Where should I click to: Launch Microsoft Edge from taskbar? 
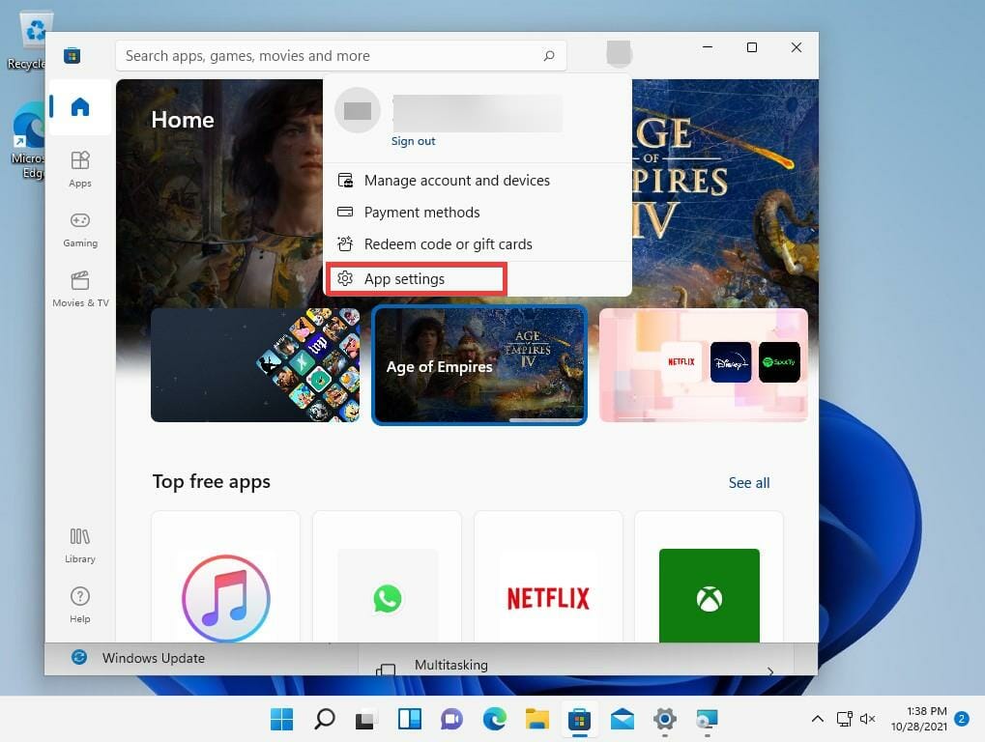[x=494, y=719]
